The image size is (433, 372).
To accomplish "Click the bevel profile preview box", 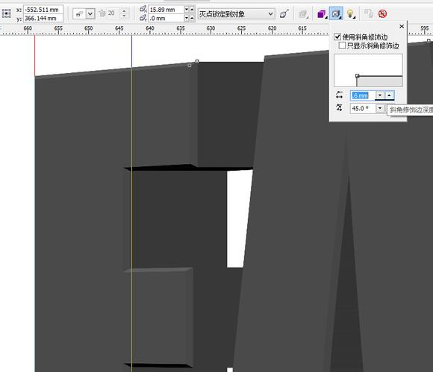I will click(368, 70).
